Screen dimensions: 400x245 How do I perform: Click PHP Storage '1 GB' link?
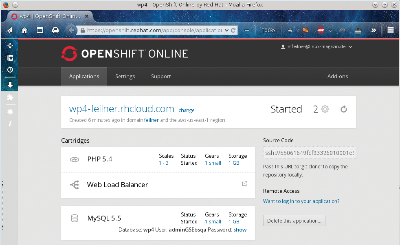[x=234, y=163]
